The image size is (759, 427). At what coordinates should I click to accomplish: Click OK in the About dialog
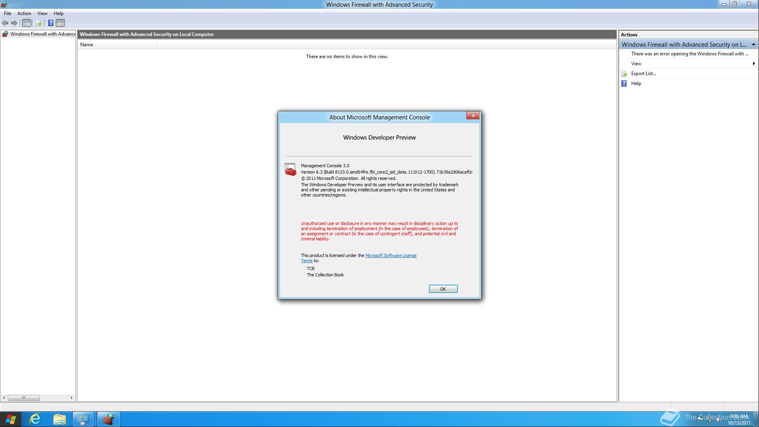point(443,289)
